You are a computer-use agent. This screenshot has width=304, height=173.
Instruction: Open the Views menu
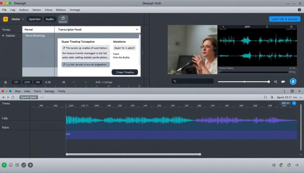[x=48, y=10]
